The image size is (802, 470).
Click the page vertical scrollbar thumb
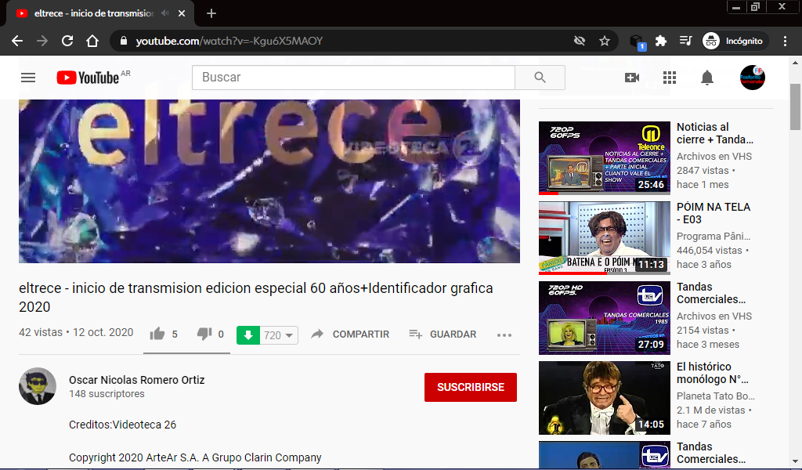point(795,107)
